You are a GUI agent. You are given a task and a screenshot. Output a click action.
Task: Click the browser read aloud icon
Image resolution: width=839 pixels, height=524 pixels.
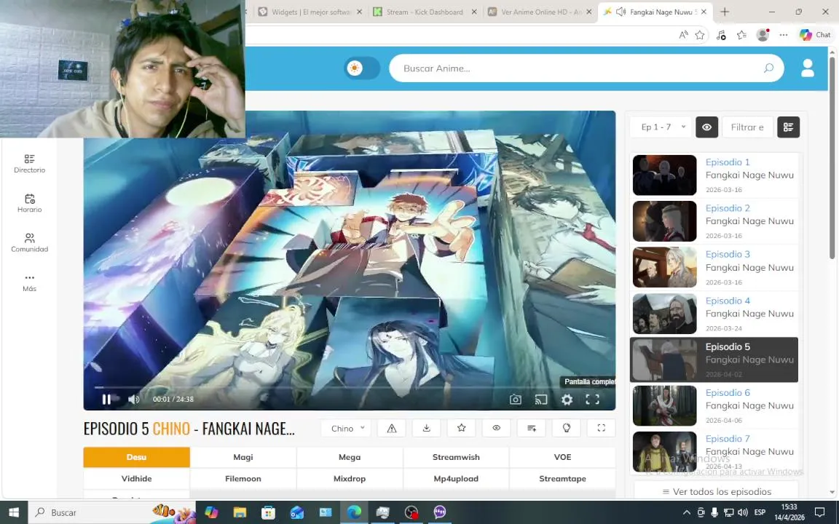coord(683,35)
